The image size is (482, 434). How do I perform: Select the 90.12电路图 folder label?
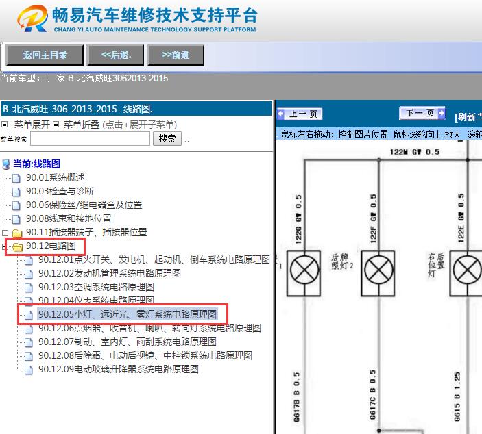[51, 246]
